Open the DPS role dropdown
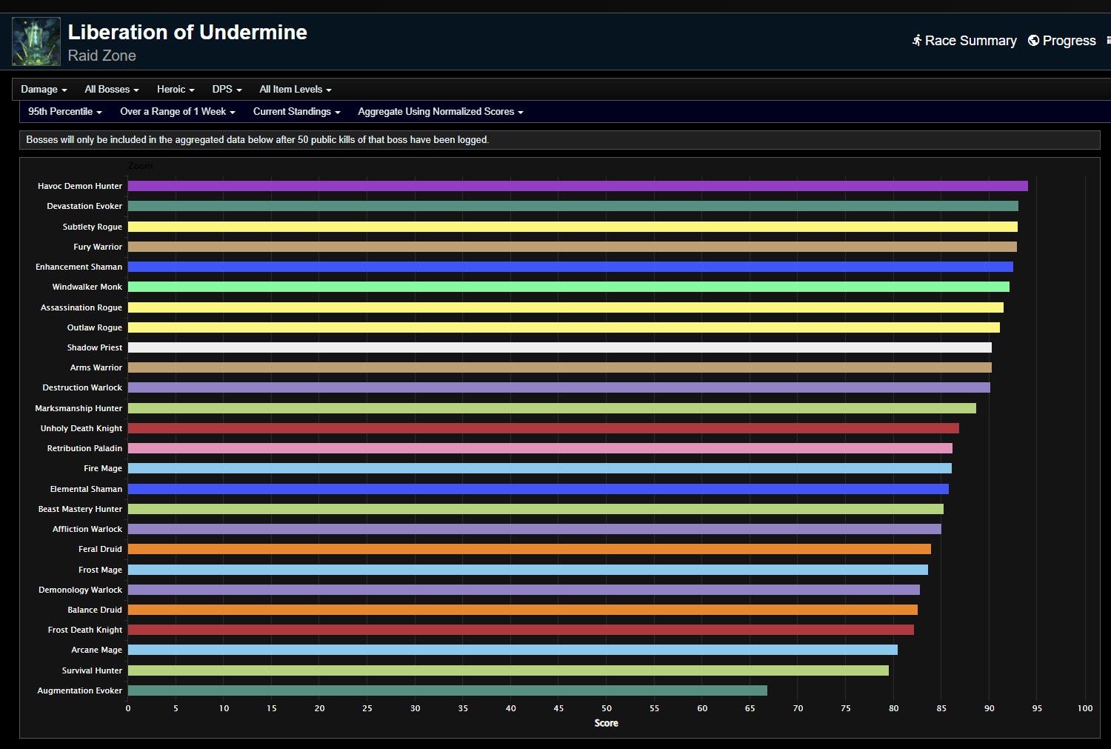 pyautogui.click(x=226, y=89)
